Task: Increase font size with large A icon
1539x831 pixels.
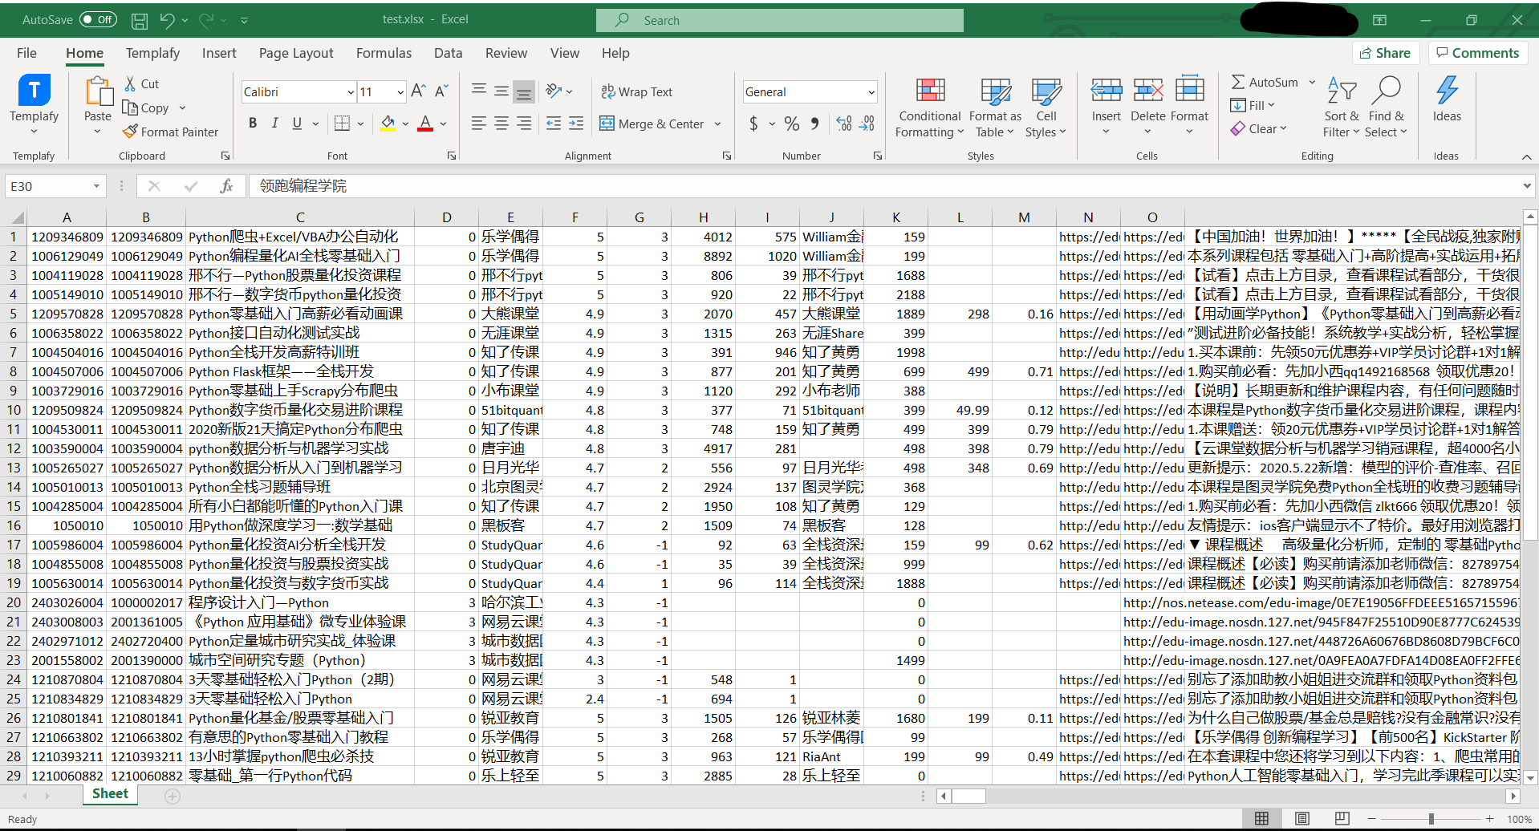Action: (x=418, y=91)
